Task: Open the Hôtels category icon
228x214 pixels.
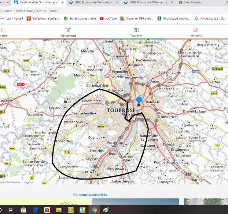Action: (3, 30)
